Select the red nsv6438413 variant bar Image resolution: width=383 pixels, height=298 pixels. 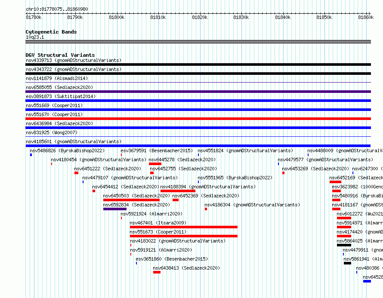click(x=157, y=272)
